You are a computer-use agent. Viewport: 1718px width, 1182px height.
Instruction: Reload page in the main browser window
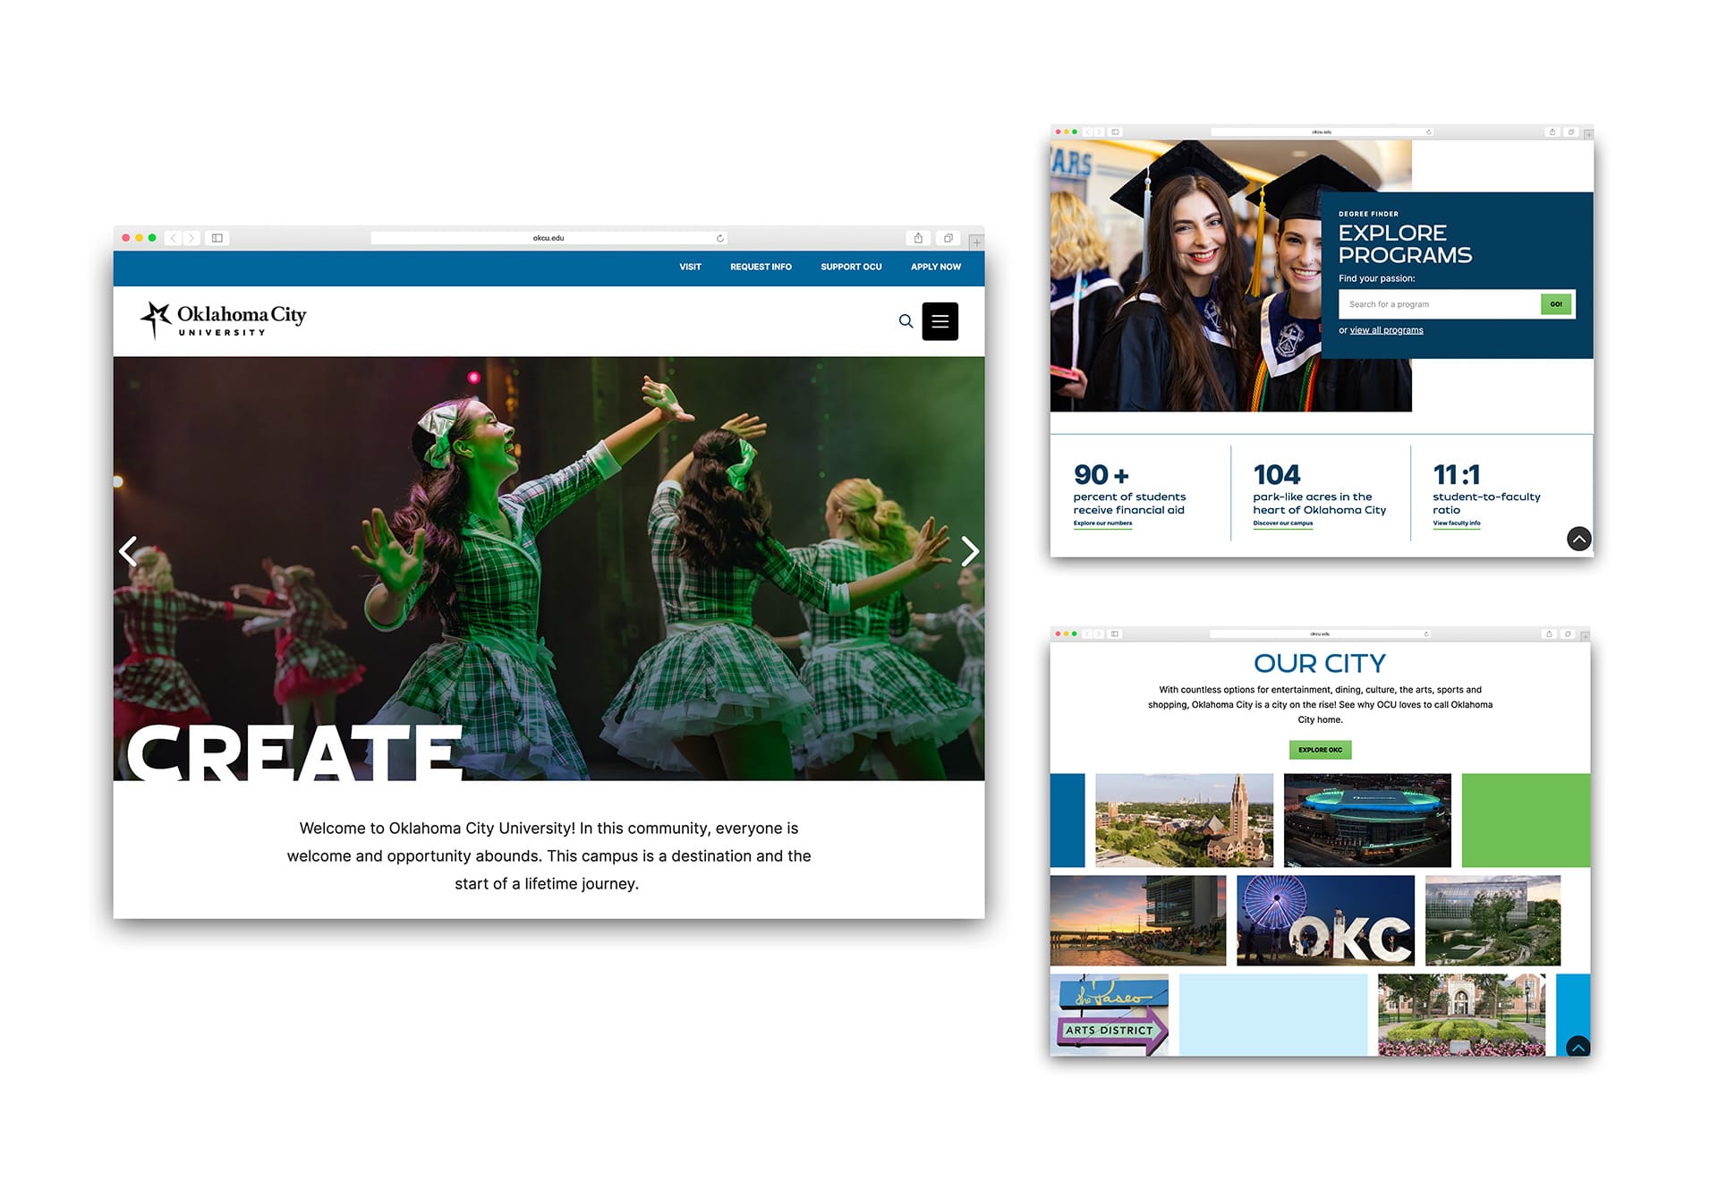click(x=719, y=238)
